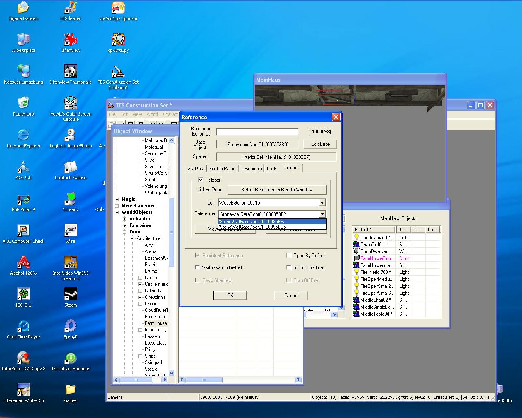Click the Reference Editor ID field
The height and width of the screenshot is (418, 522).
tap(257, 132)
